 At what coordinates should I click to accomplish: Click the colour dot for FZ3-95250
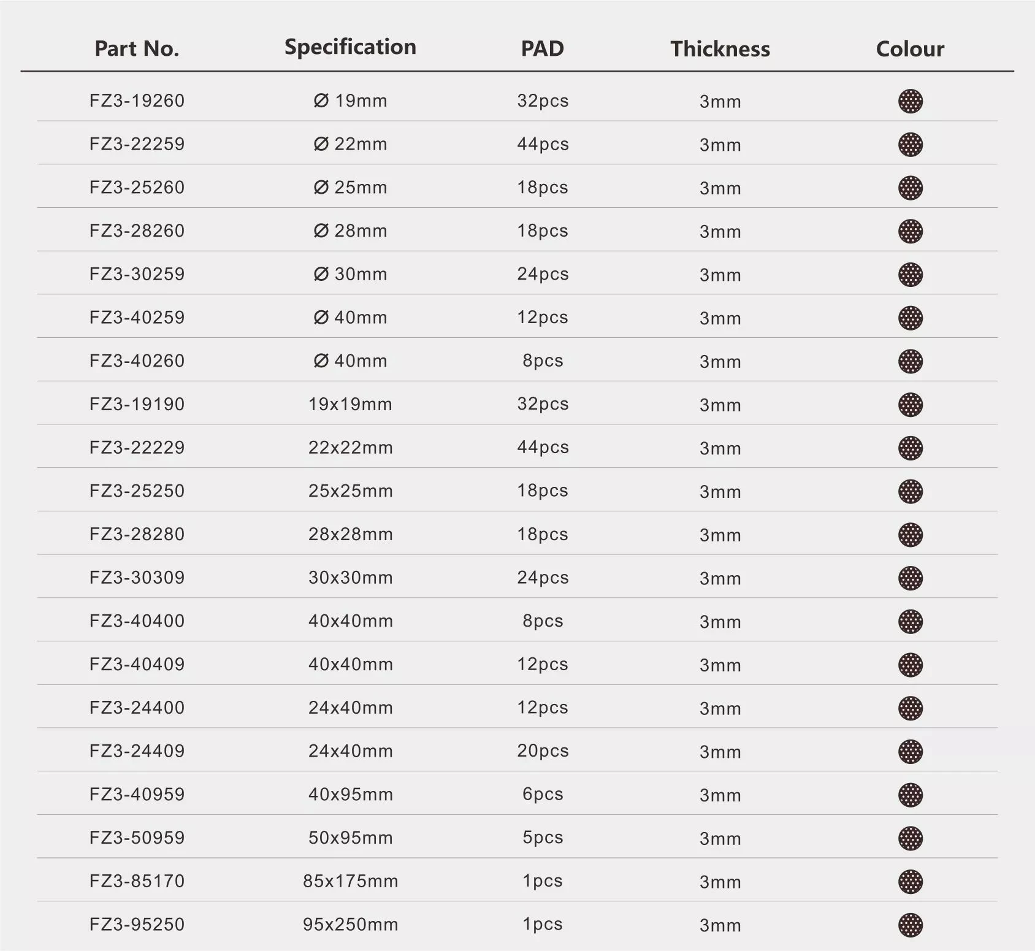(x=910, y=925)
